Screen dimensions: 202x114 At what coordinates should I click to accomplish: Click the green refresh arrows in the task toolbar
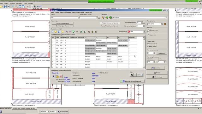point(74,32)
